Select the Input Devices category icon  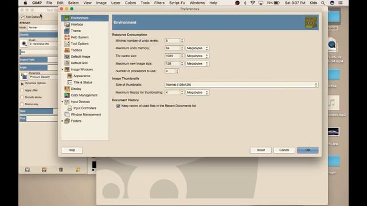coord(67,102)
